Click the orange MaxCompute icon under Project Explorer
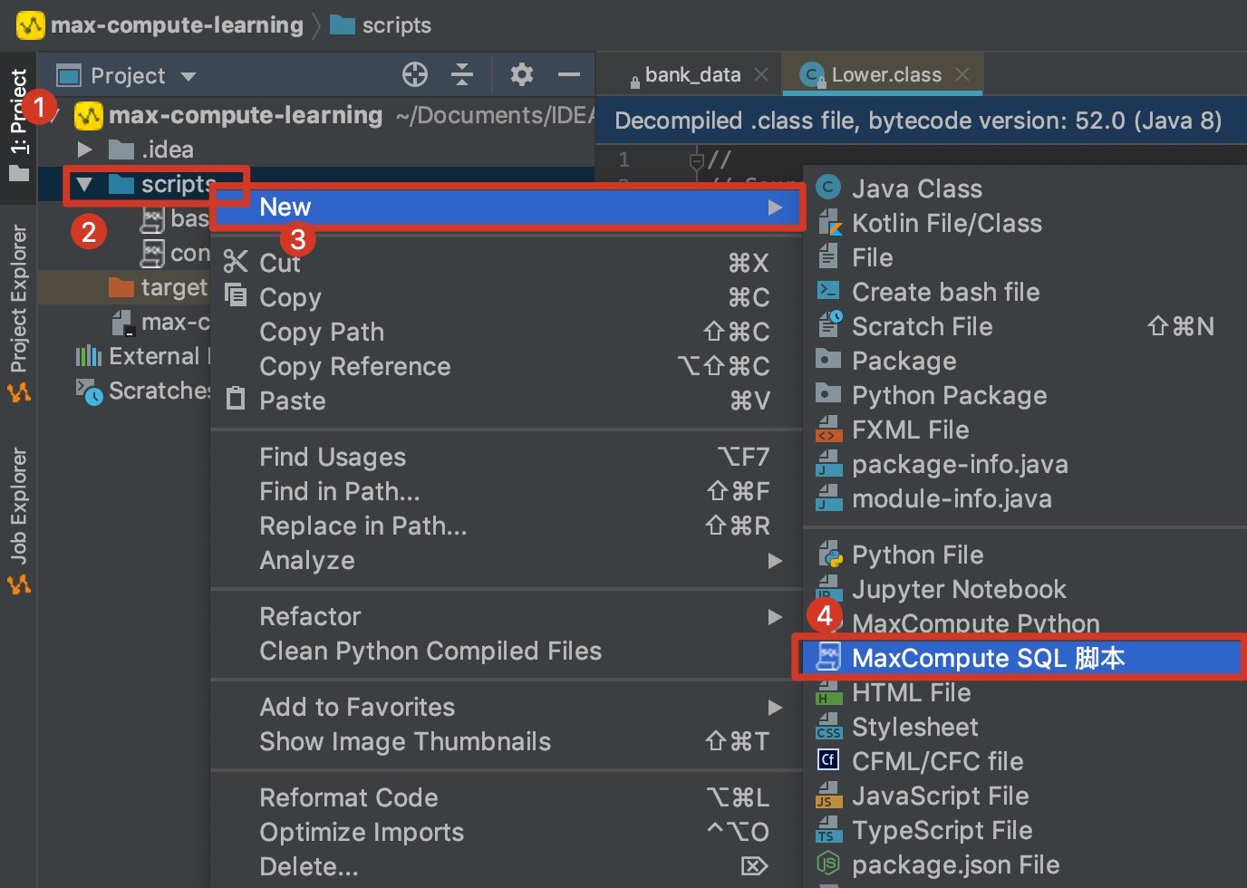Screen dimensions: 1247x888 pyautogui.click(x=18, y=392)
